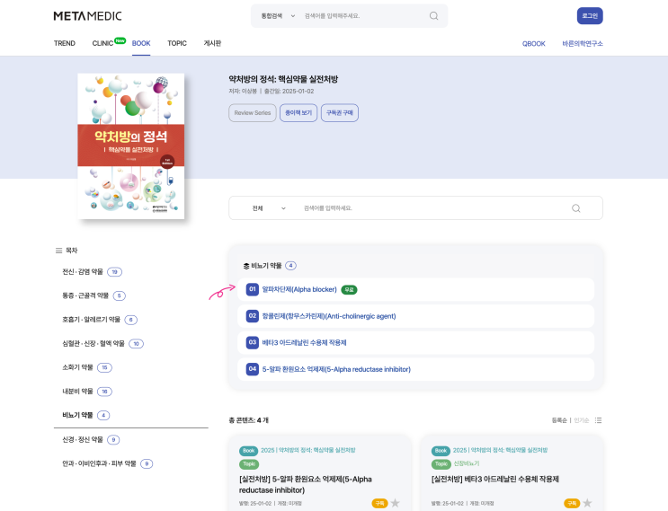Open the [실전처방] 5-알파 환원요소 억제제 card title
668x511 pixels.
[x=306, y=485]
